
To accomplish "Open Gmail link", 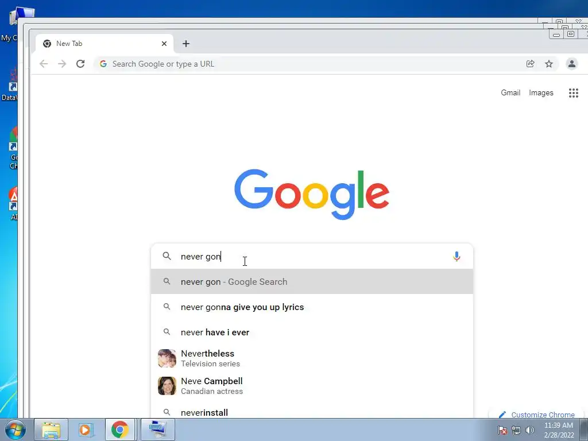I will coord(510,92).
